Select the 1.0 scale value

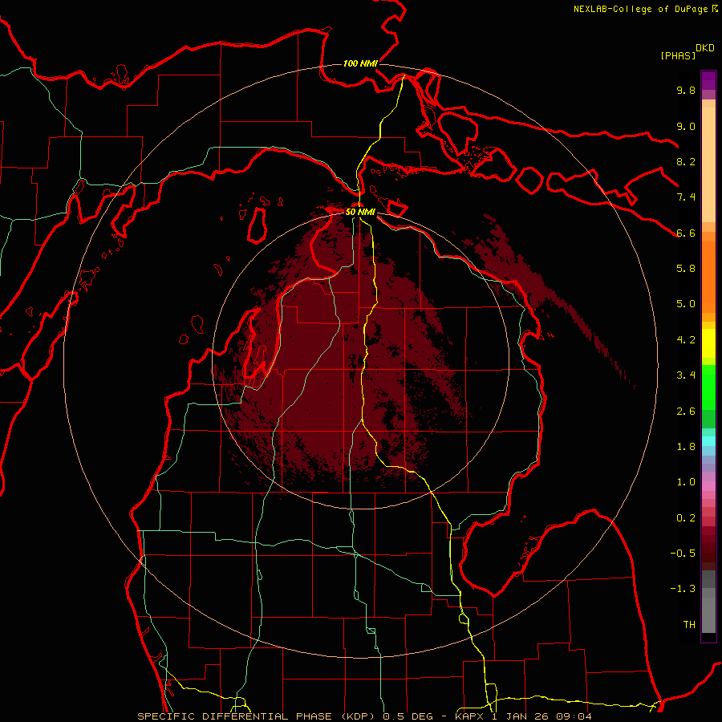[686, 482]
